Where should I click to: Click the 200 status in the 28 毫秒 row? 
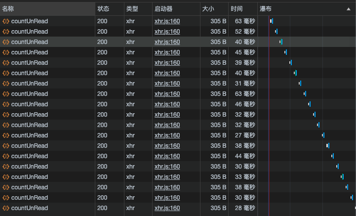click(102, 208)
